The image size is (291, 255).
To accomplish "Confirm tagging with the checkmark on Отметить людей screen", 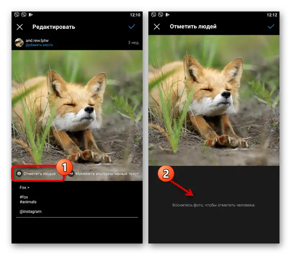I will [x=271, y=27].
